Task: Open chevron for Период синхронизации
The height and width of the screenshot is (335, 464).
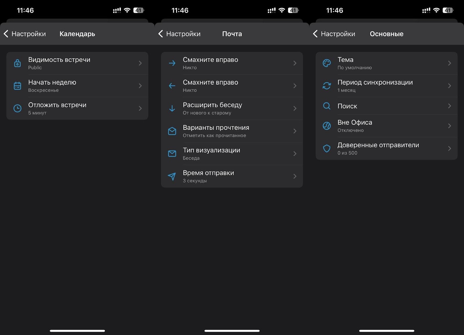Action: (x=449, y=86)
